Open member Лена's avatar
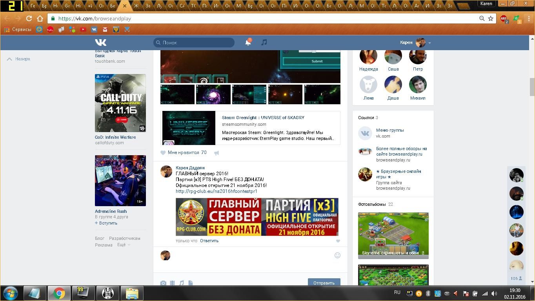The width and height of the screenshot is (535, 301). point(368,84)
